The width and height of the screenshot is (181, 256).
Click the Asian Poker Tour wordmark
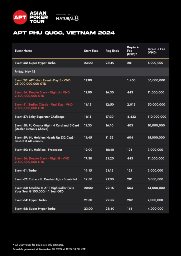(38, 17)
